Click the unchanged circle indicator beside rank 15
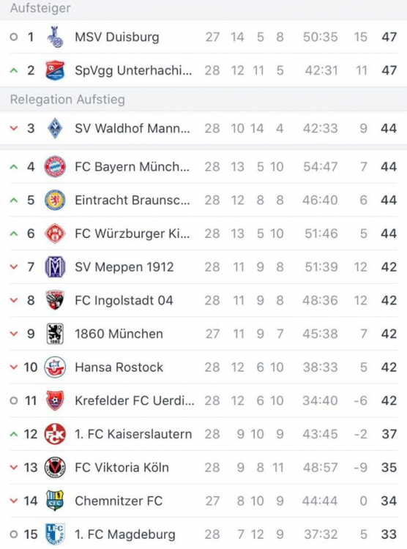This screenshot has width=407, height=549. pyautogui.click(x=14, y=534)
